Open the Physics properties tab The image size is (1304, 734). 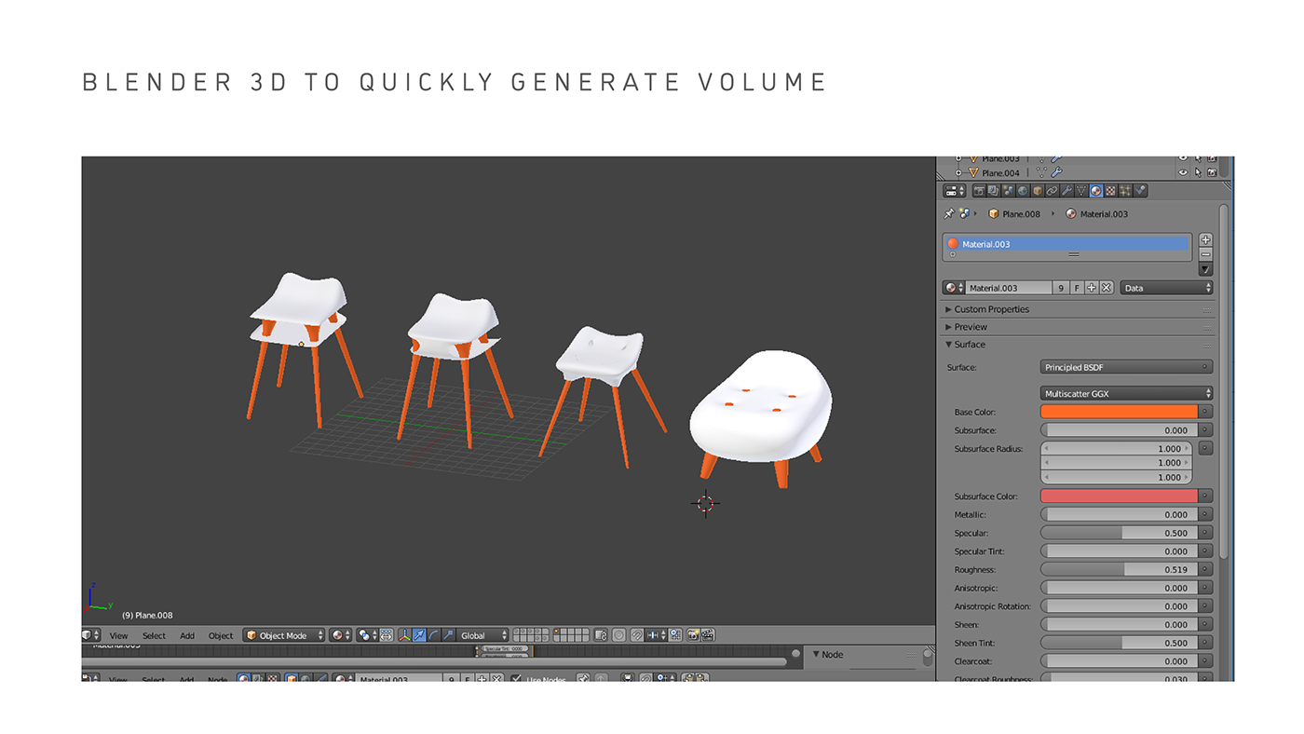coord(1139,190)
